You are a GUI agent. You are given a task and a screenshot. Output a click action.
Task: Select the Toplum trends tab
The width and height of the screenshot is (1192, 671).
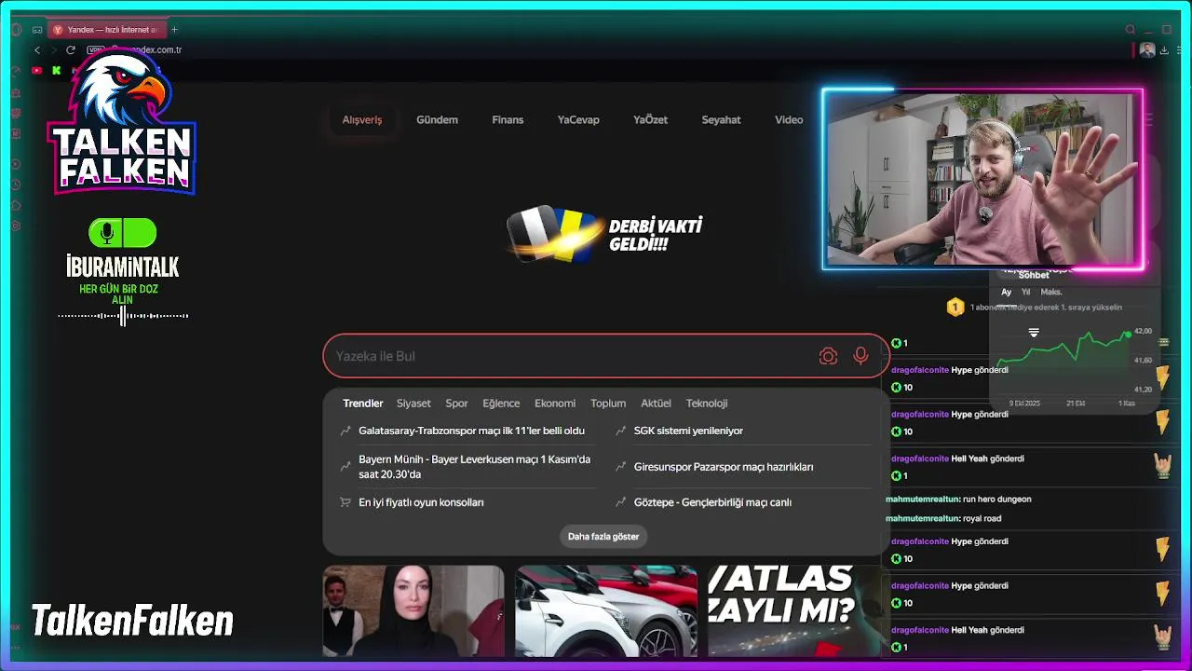[608, 404]
